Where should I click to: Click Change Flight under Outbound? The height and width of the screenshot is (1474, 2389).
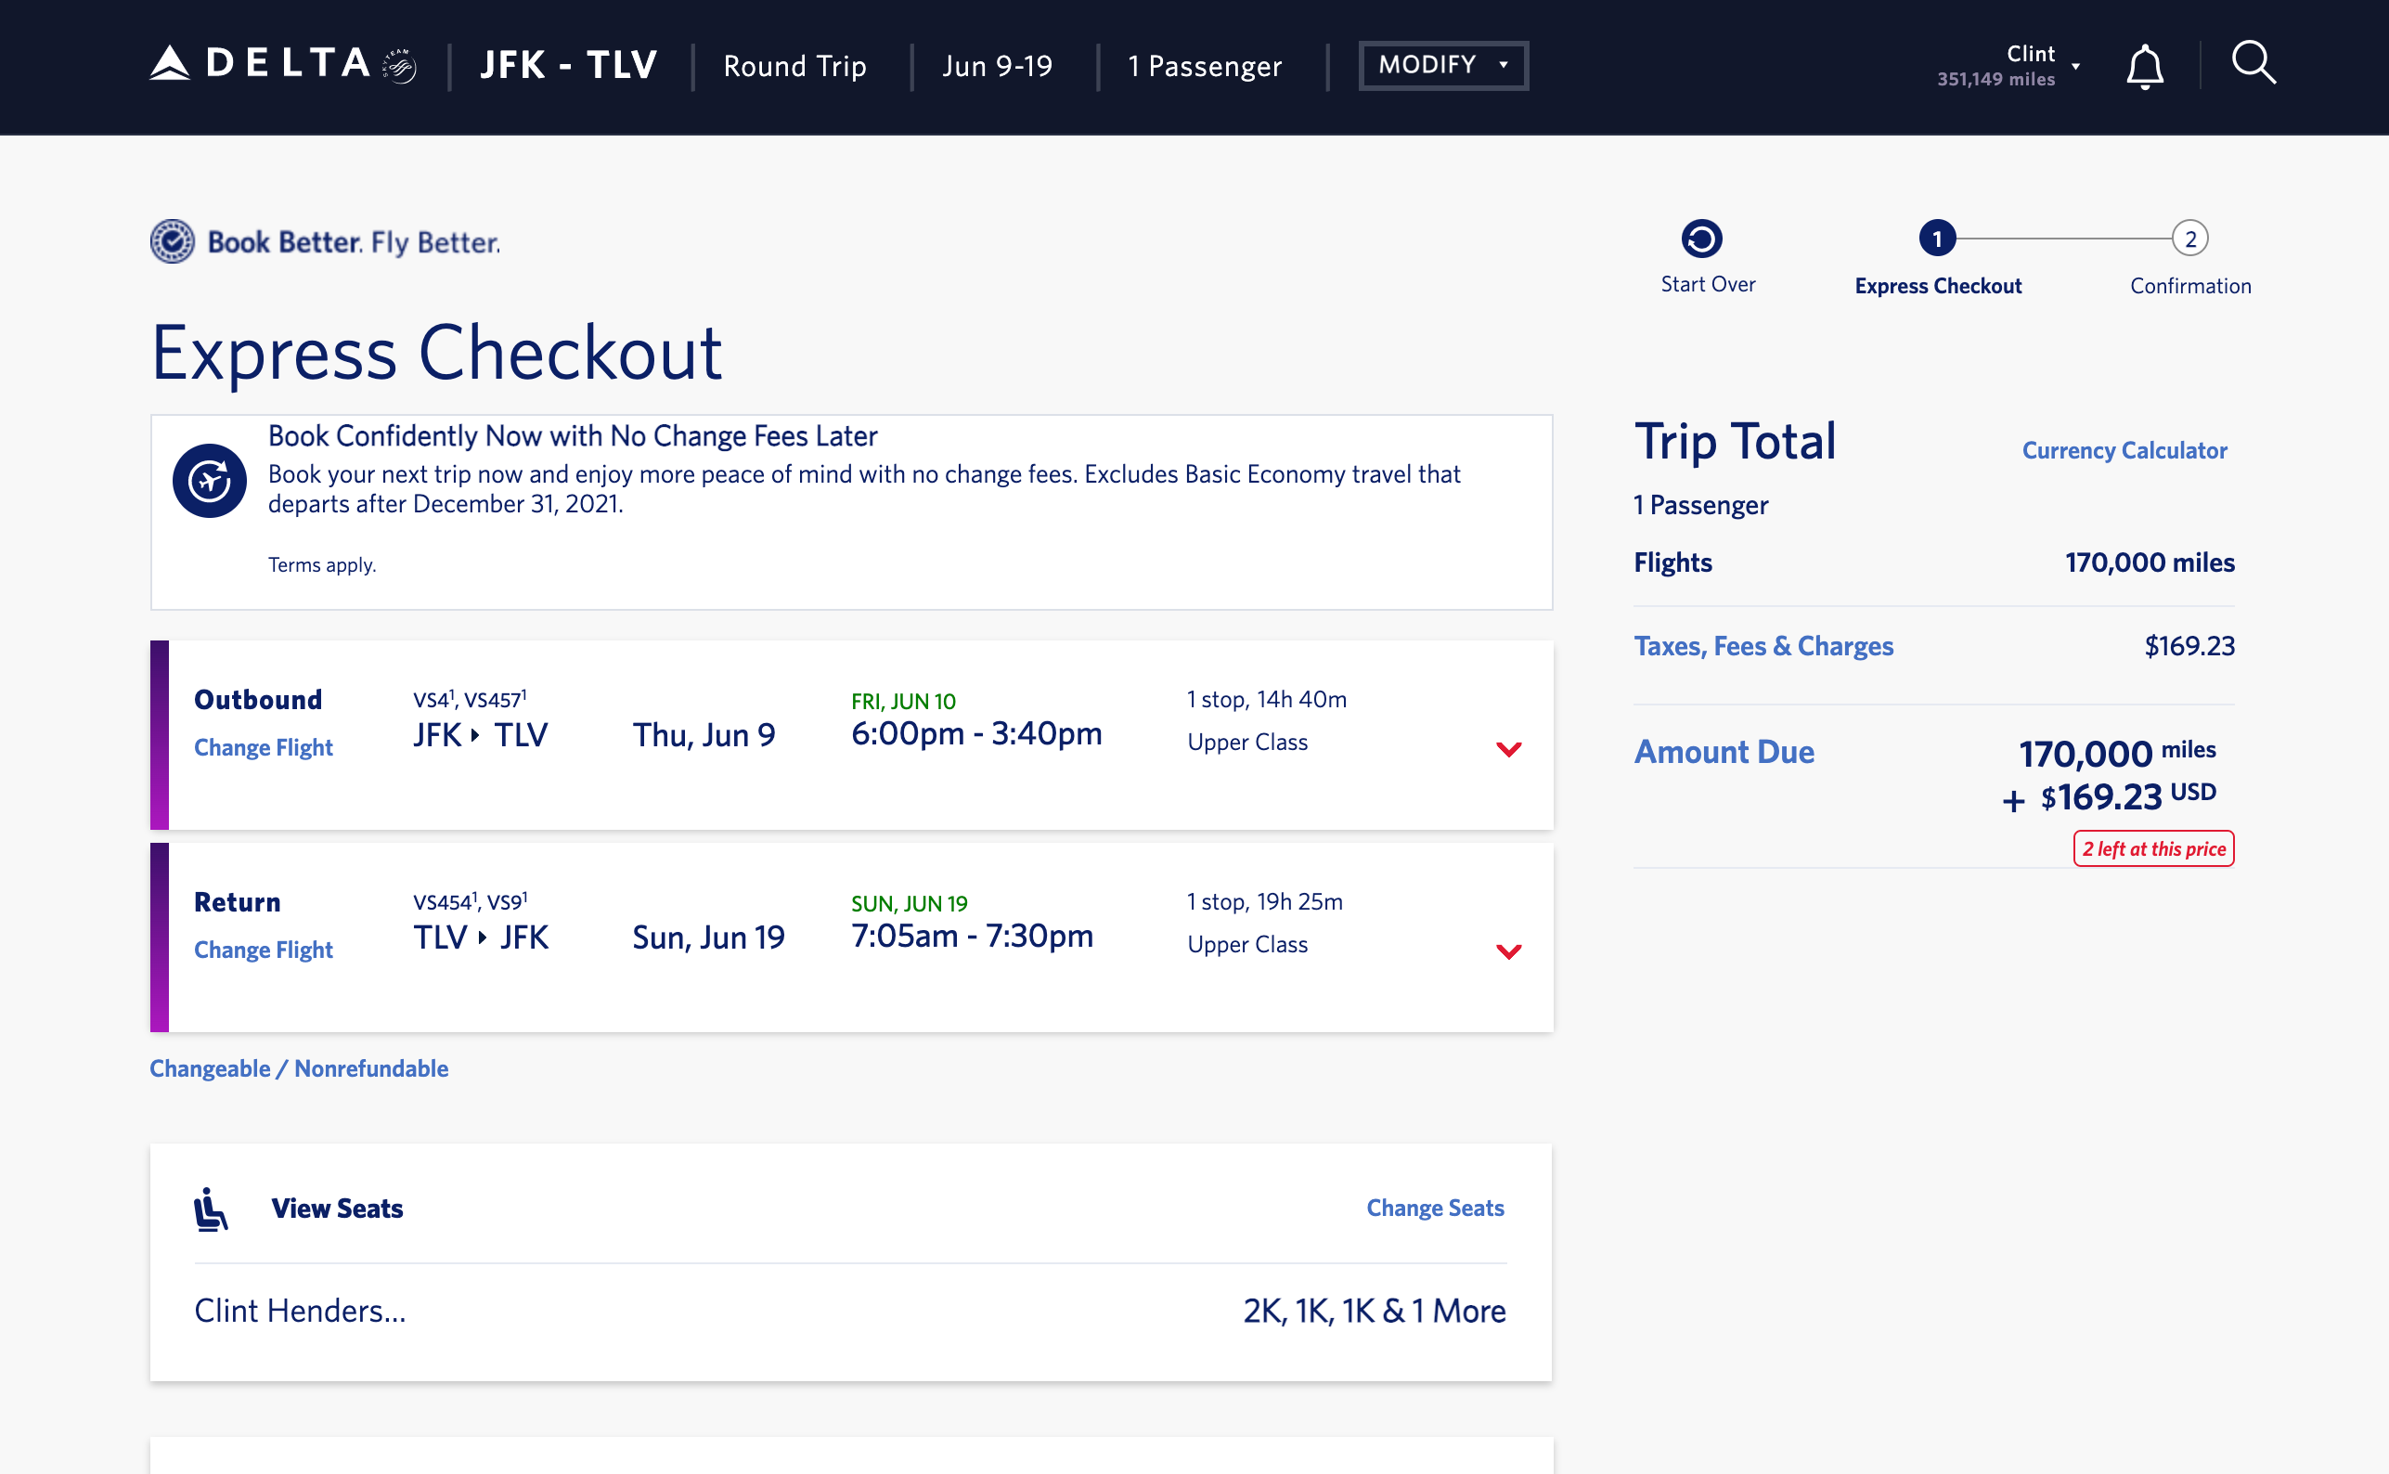(x=264, y=748)
